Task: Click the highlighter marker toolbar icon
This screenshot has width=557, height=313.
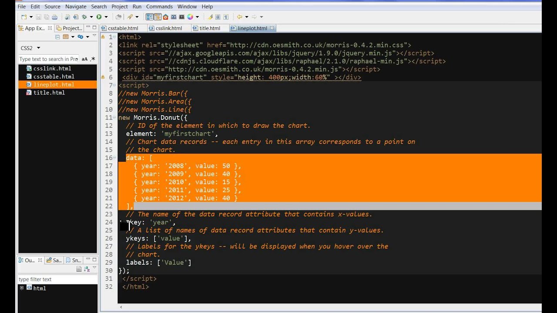Action: (210, 17)
